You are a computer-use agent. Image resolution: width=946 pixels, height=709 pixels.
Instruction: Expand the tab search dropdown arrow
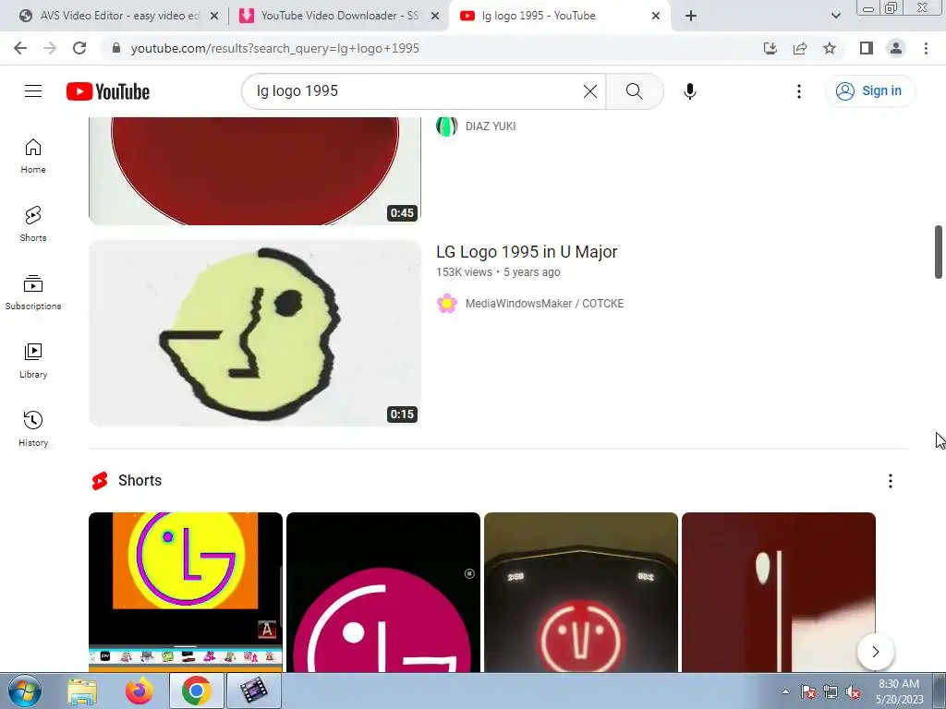coord(835,16)
